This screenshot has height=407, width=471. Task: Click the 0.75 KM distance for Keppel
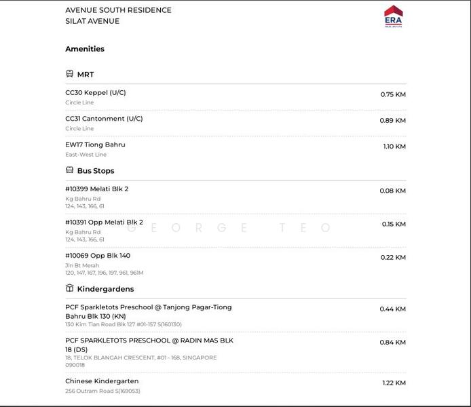click(x=393, y=94)
